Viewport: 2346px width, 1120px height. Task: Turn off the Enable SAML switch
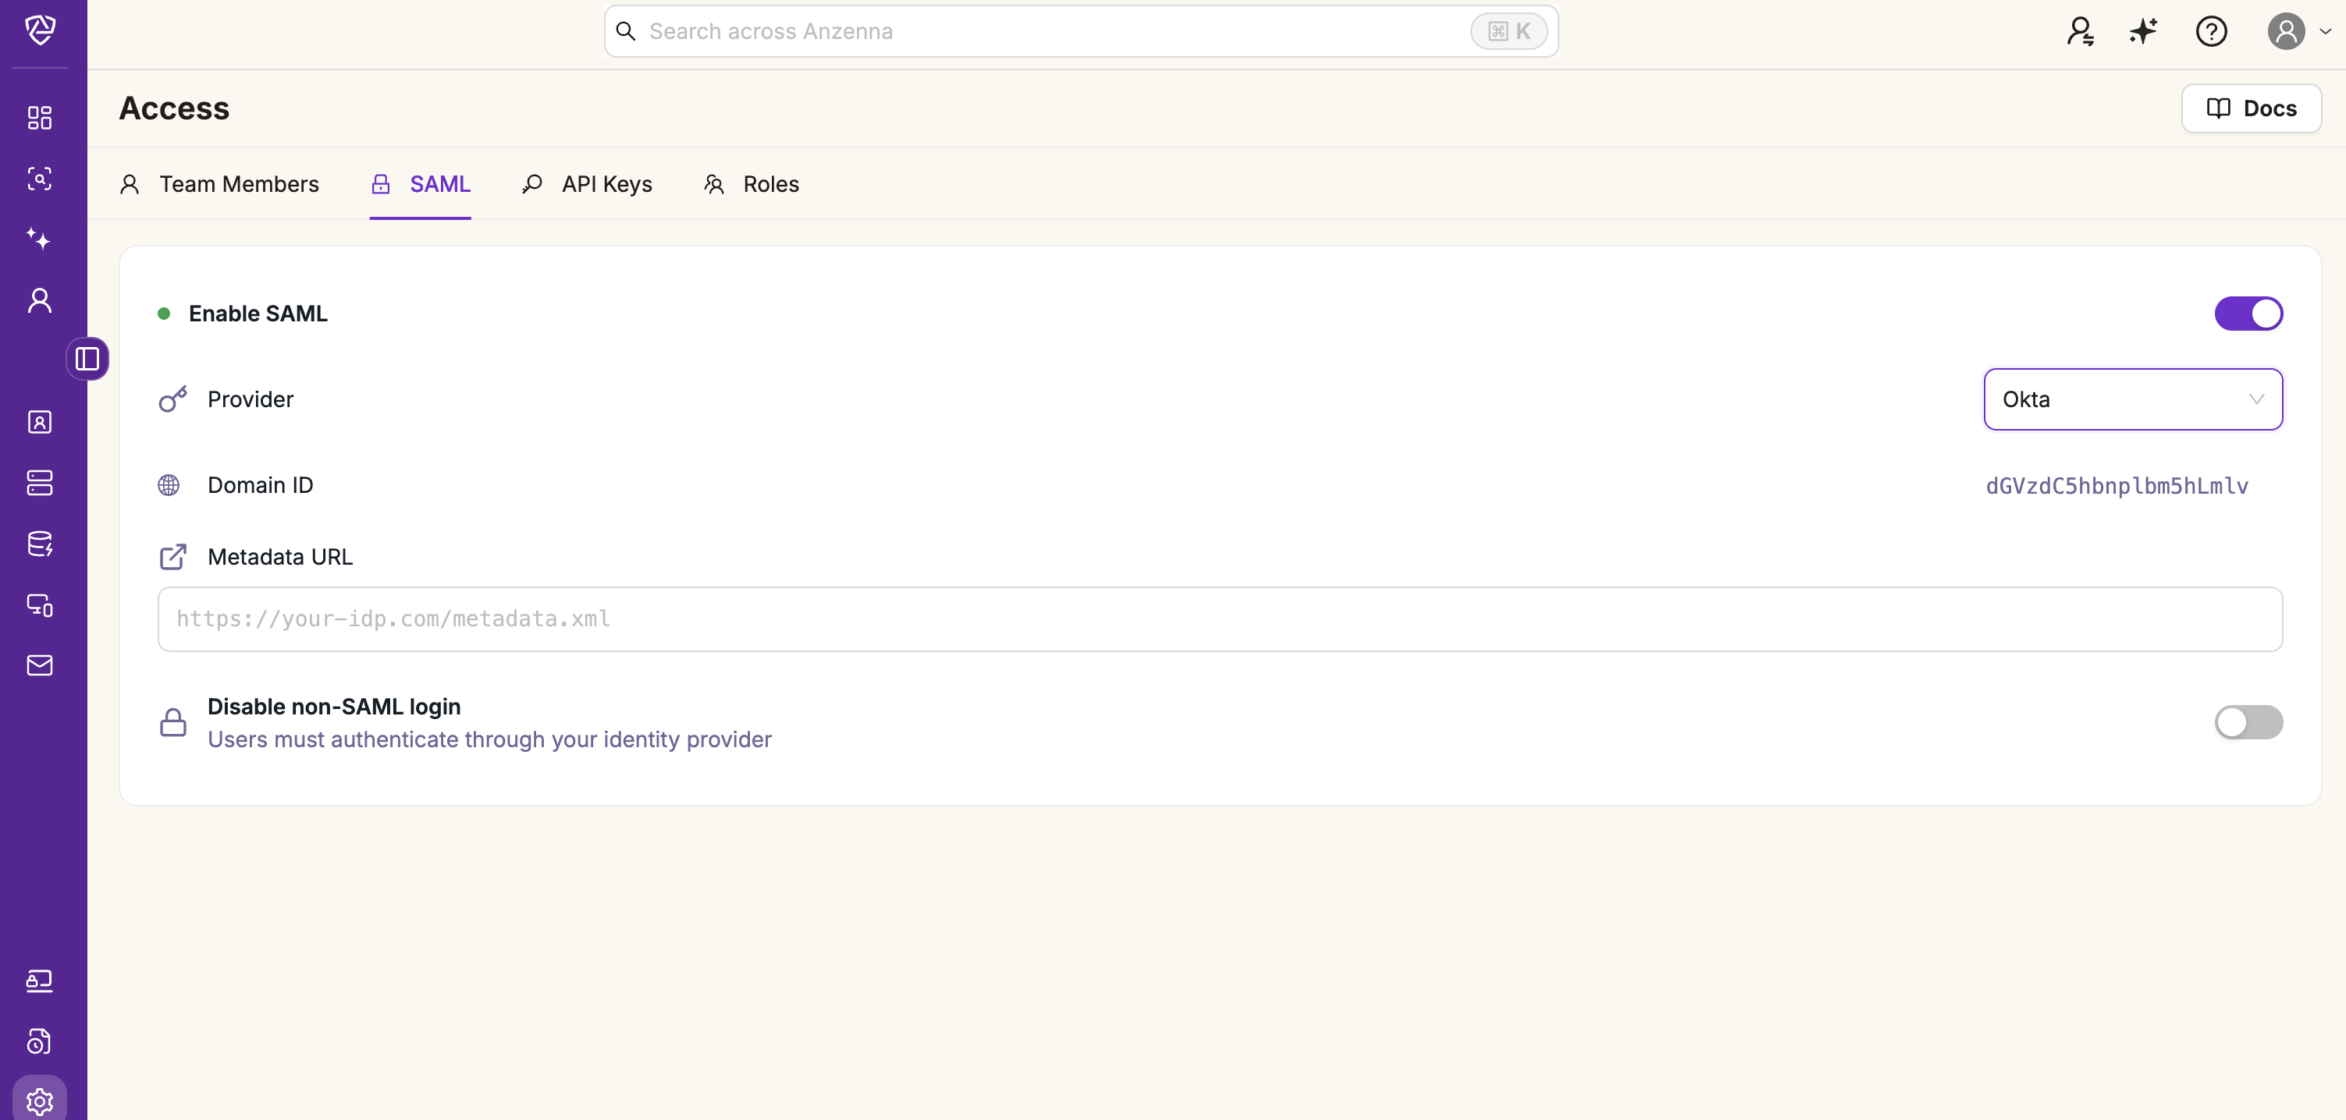click(2248, 314)
